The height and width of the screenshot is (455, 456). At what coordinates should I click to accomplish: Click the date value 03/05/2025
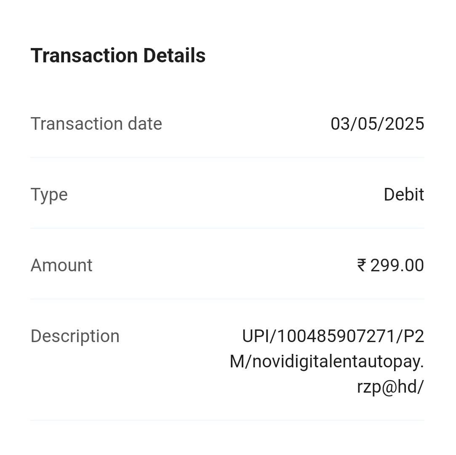point(377,124)
